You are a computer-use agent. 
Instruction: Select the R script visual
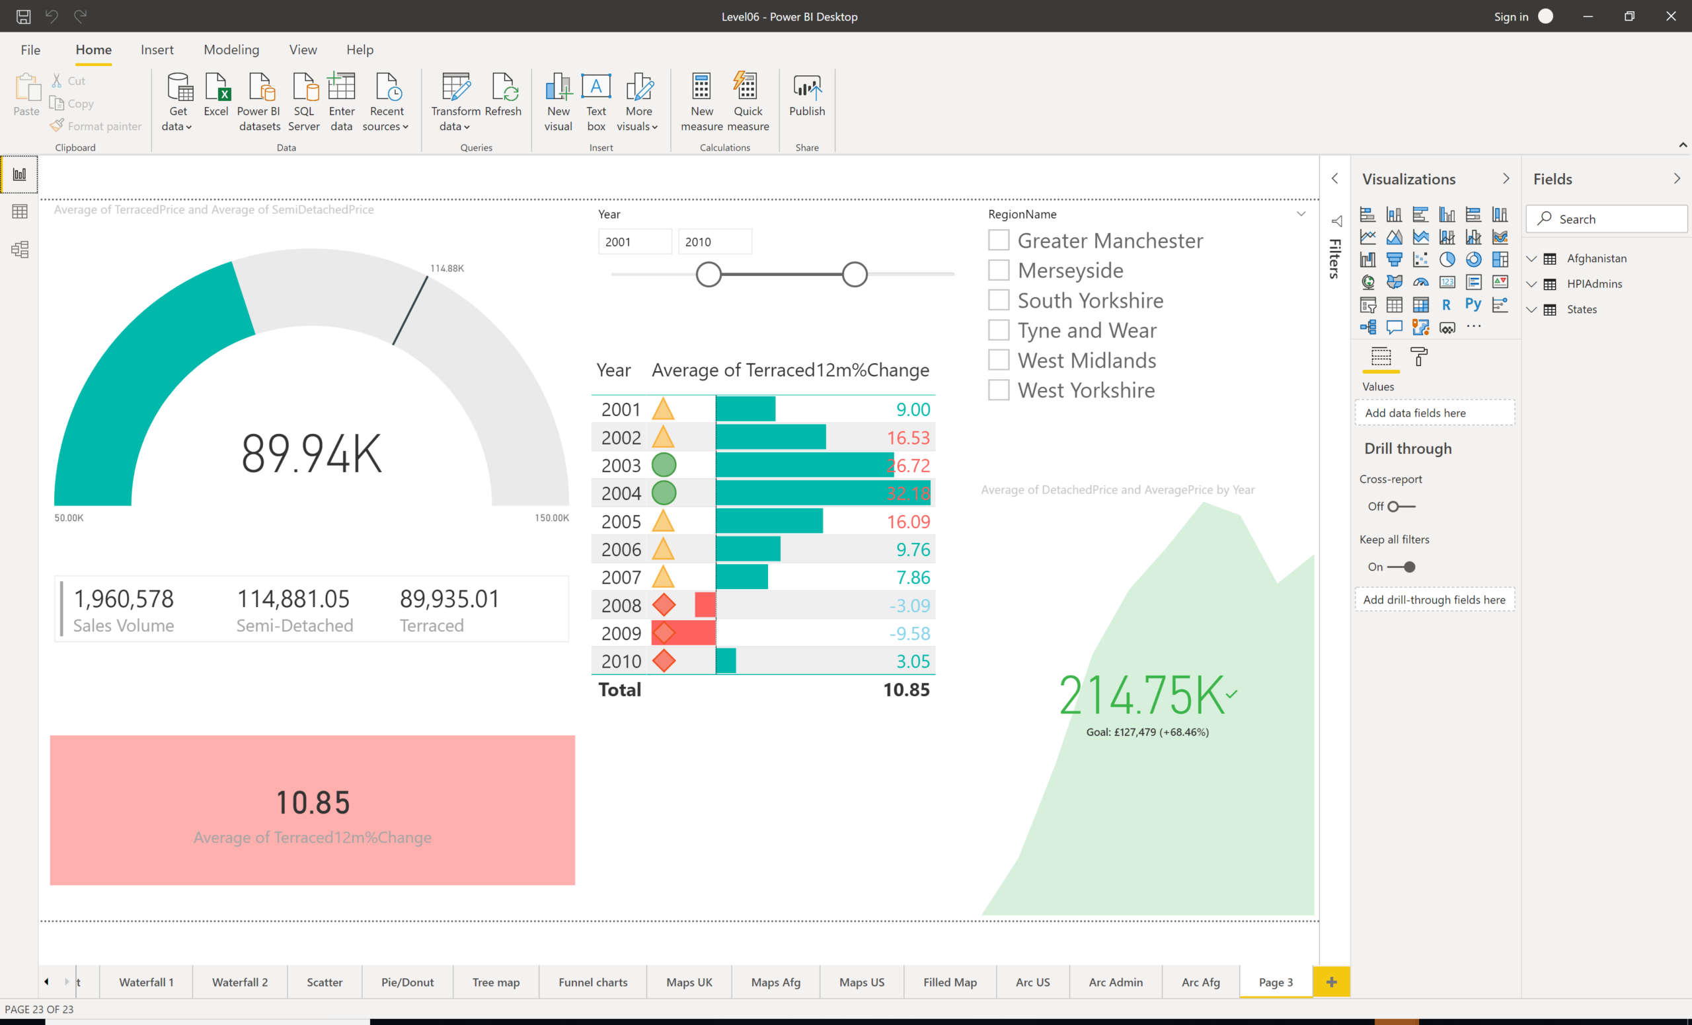(1447, 305)
